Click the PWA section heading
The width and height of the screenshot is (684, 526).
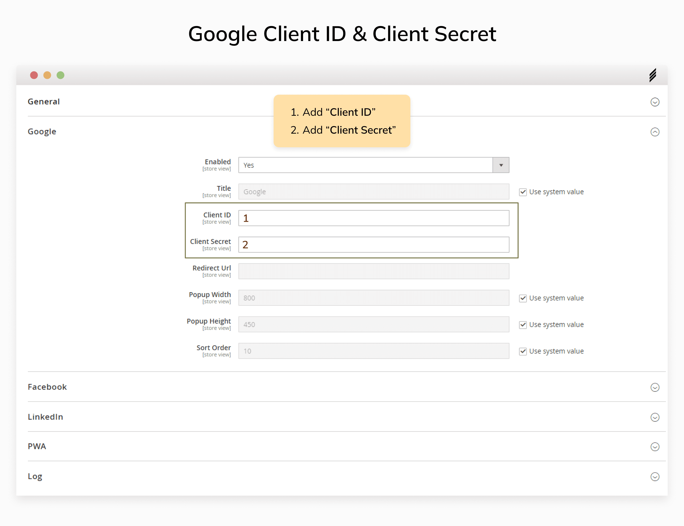coord(37,447)
